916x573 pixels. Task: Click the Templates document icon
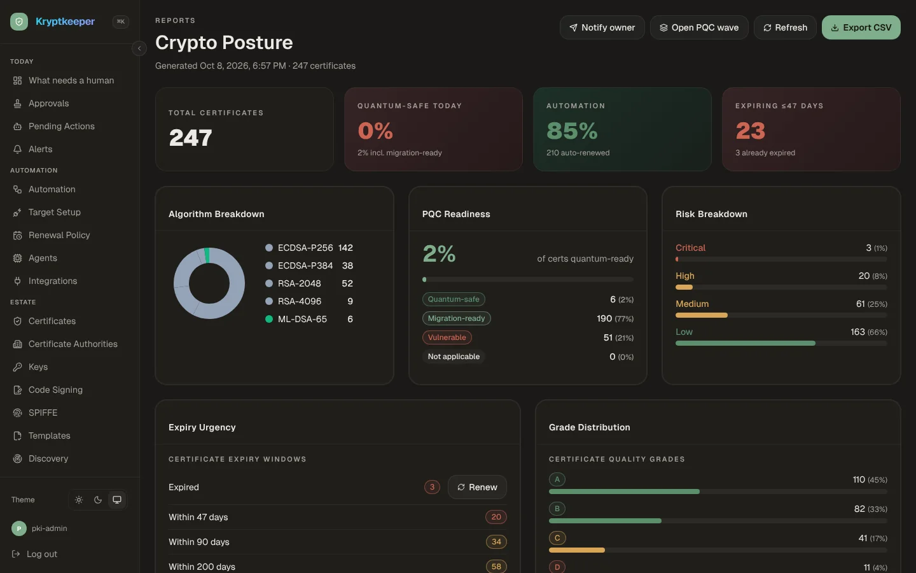click(x=17, y=435)
